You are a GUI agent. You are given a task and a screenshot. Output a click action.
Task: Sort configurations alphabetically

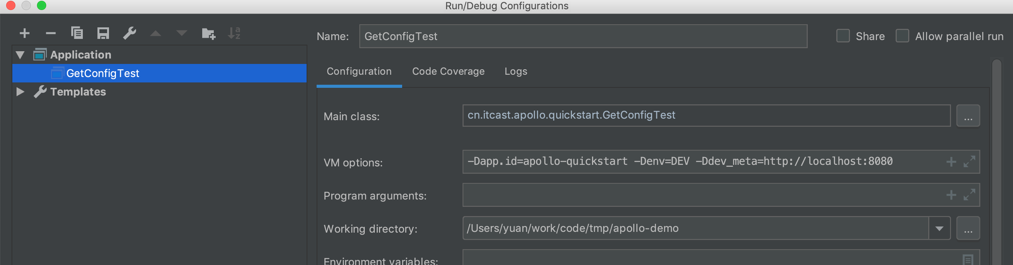234,34
